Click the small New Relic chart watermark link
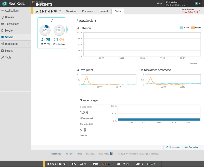204x167 pixels. coord(193,63)
